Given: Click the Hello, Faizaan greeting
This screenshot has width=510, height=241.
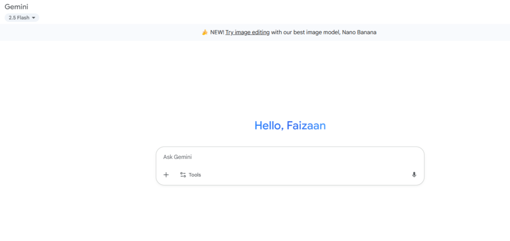Looking at the screenshot, I should point(290,126).
